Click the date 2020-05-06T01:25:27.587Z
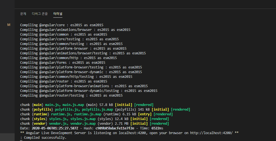The width and height of the screenshot is (276, 141). [55, 128]
